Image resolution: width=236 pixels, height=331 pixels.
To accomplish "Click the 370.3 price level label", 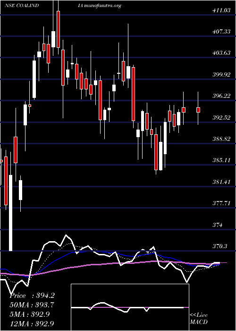I will (220, 246).
